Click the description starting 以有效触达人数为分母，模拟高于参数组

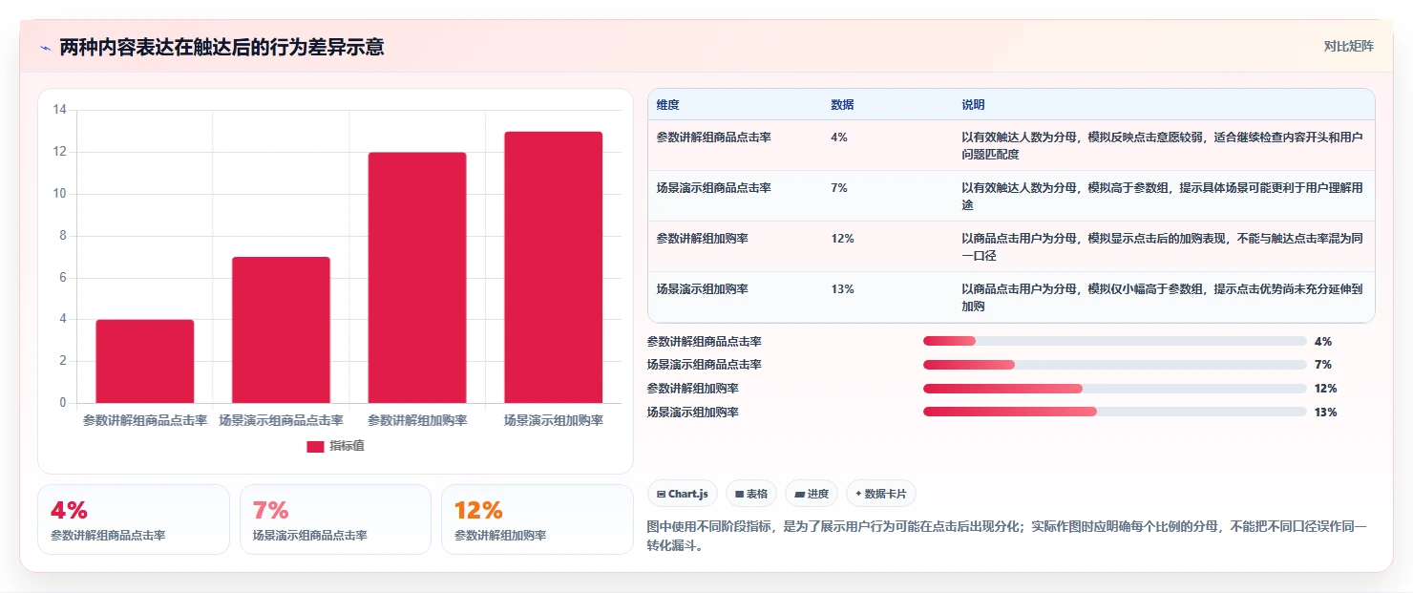point(1162,196)
